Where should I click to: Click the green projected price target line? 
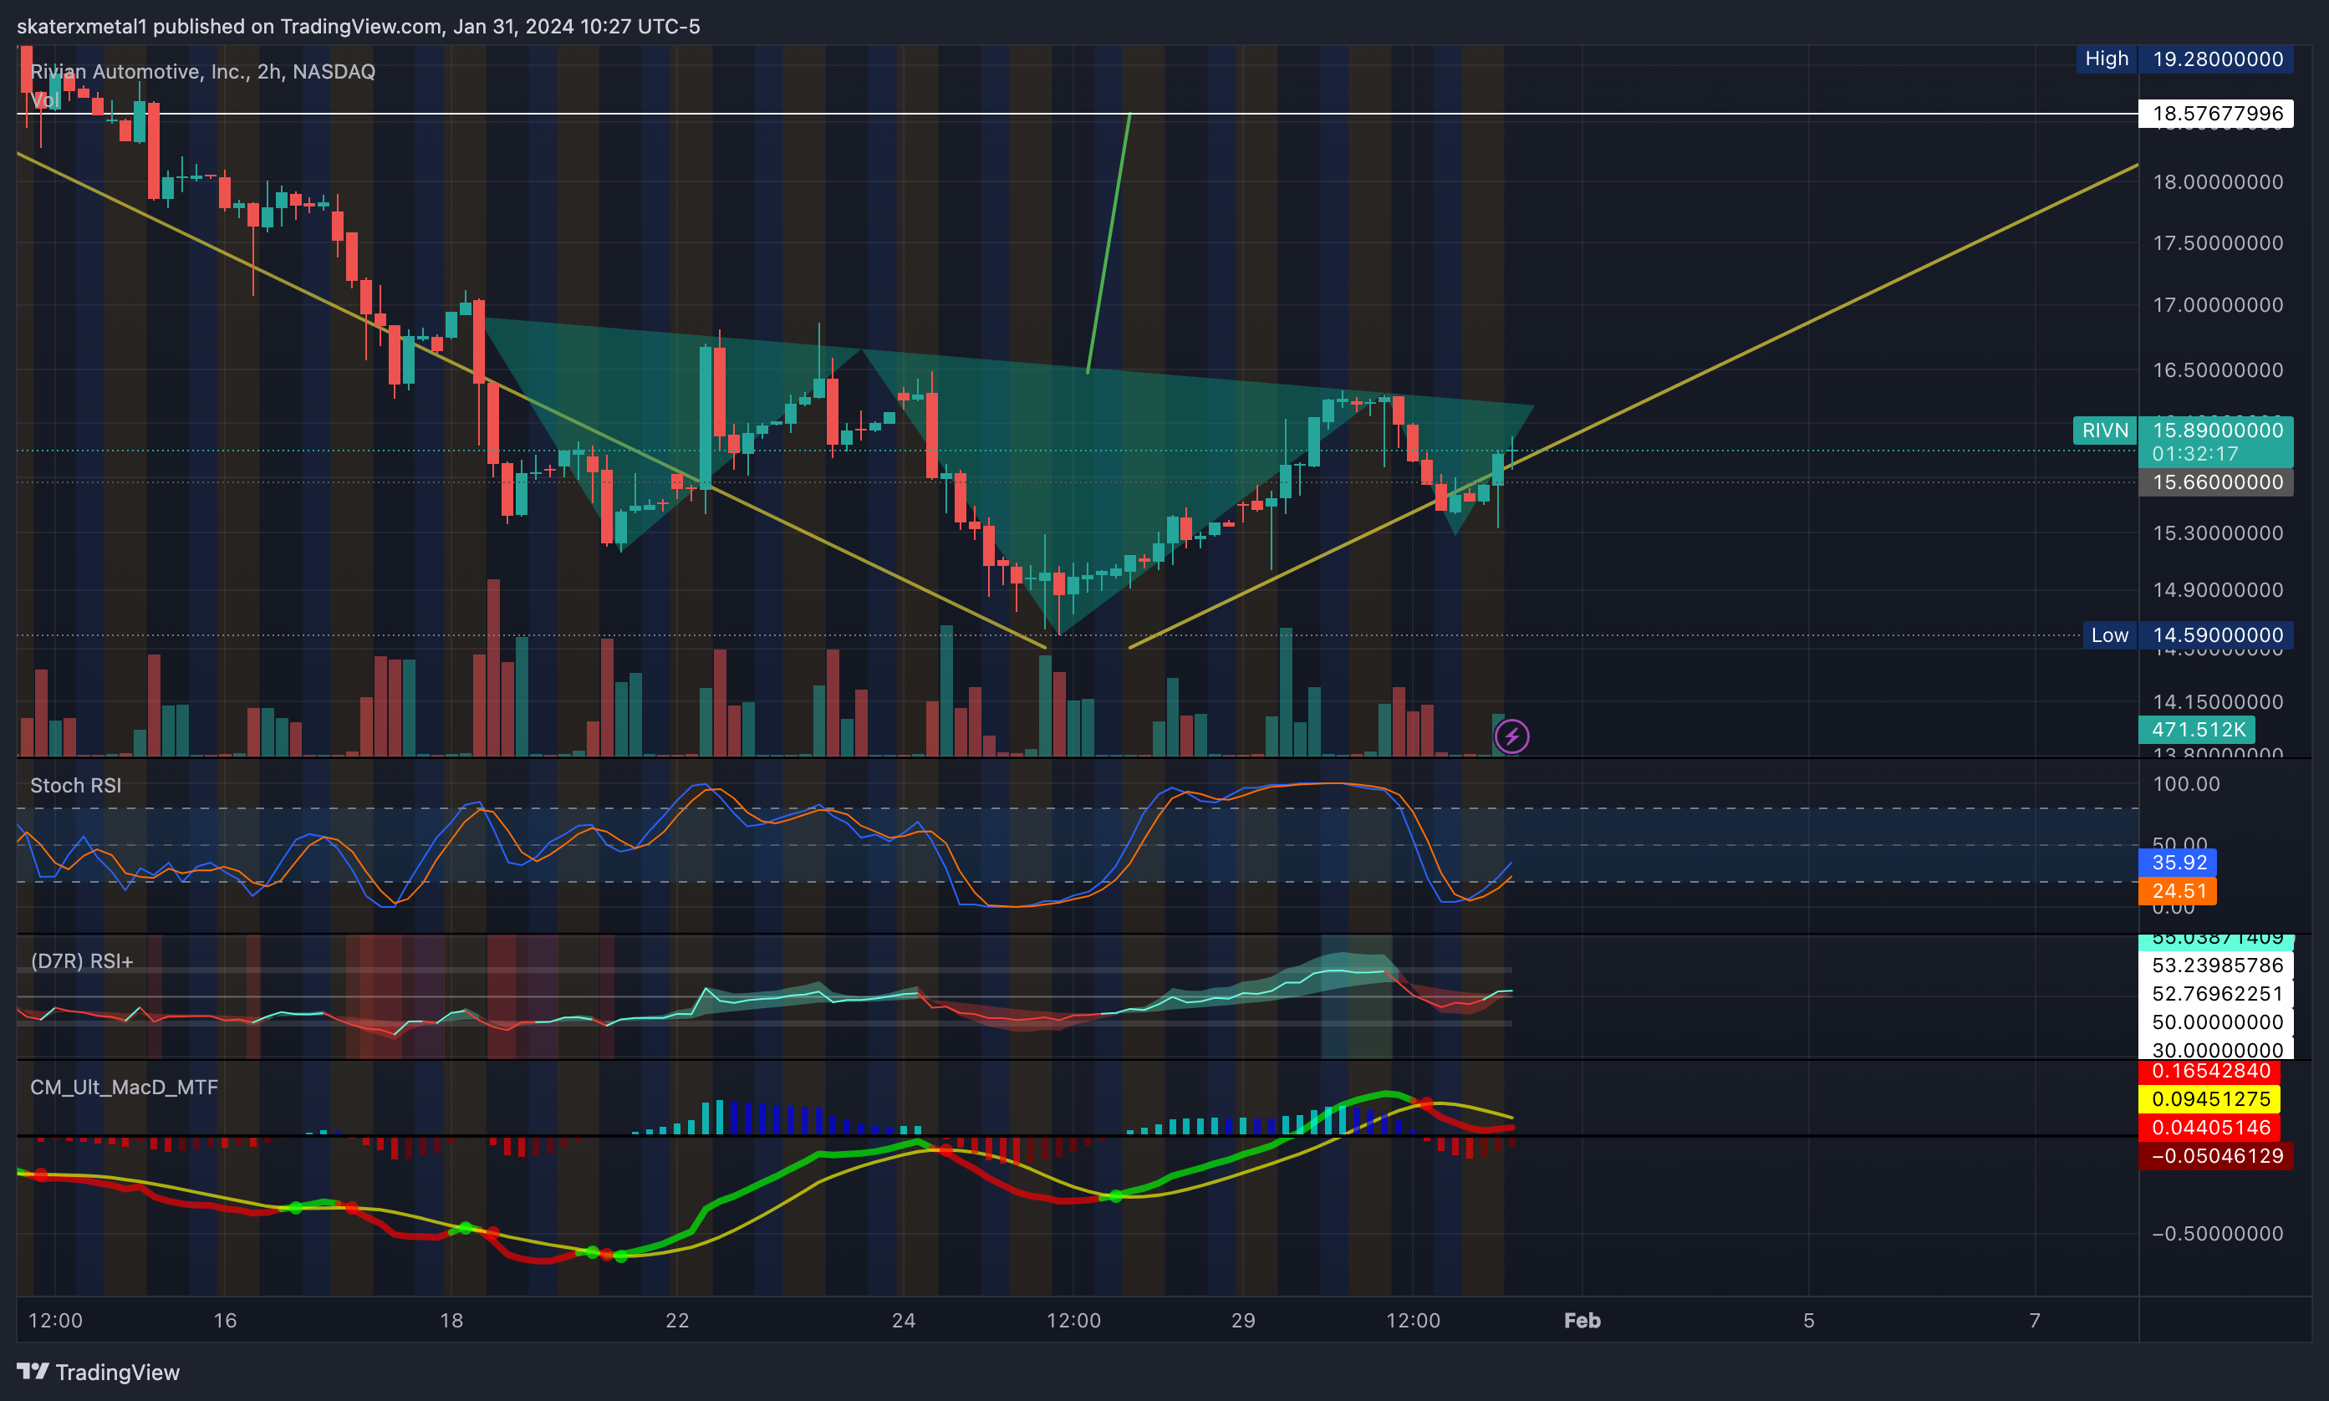pyautogui.click(x=1108, y=243)
